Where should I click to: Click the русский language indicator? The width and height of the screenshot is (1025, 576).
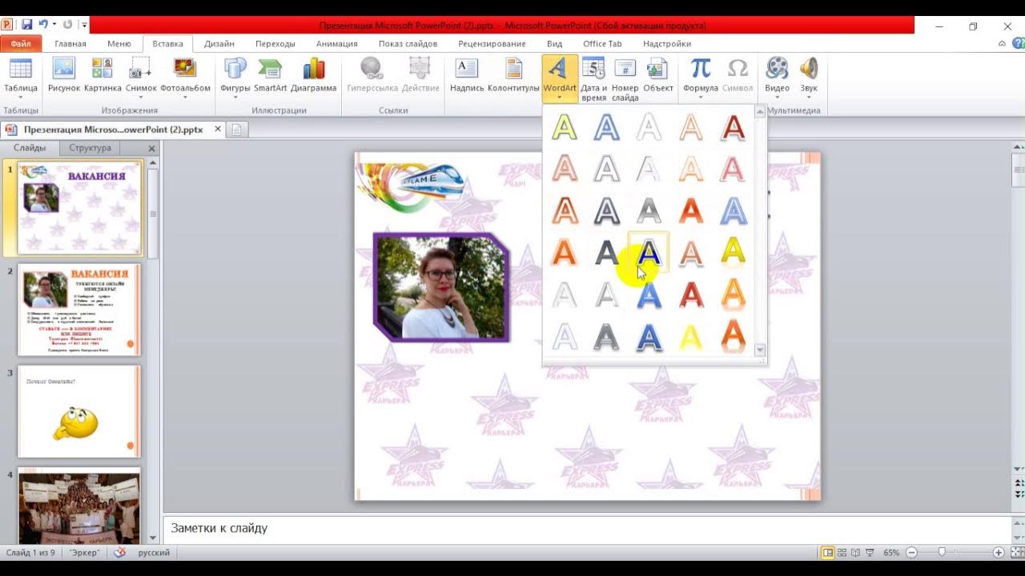click(154, 553)
